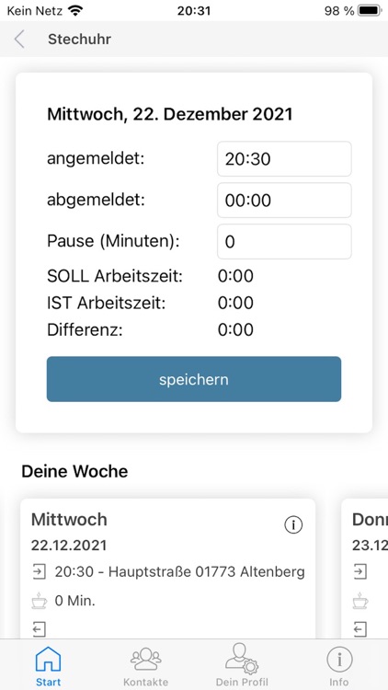388x690 pixels.
Task: Edit the angemeldet time field
Action: 284,159
